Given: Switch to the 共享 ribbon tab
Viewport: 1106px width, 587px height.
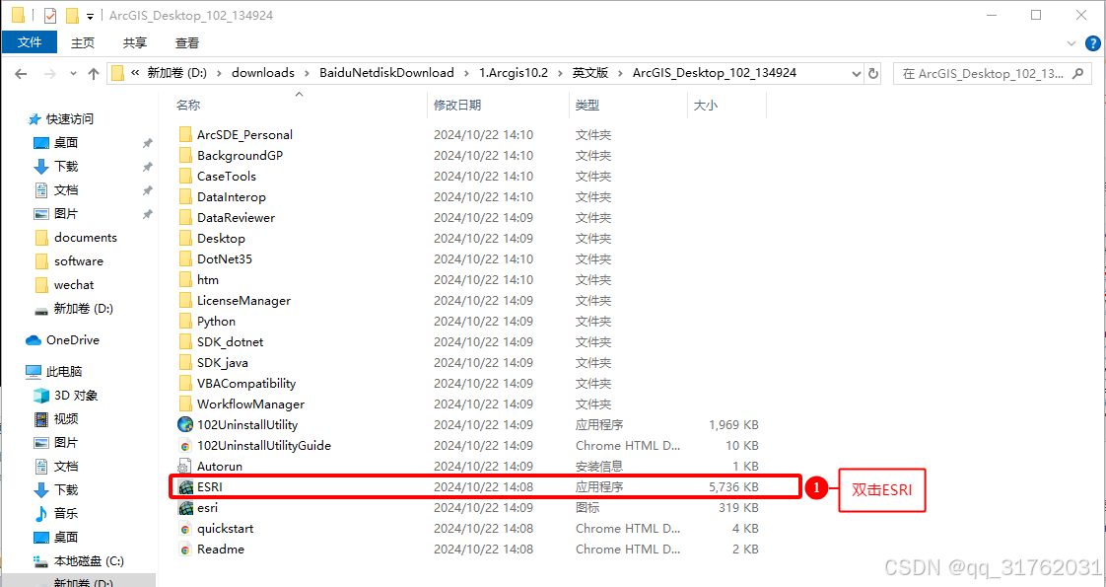Looking at the screenshot, I should [135, 43].
